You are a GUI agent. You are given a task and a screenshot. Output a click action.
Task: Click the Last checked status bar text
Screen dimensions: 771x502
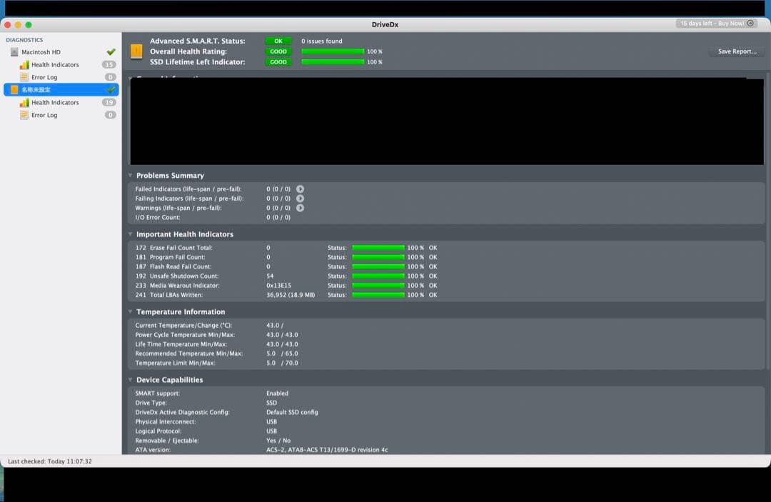coord(50,461)
